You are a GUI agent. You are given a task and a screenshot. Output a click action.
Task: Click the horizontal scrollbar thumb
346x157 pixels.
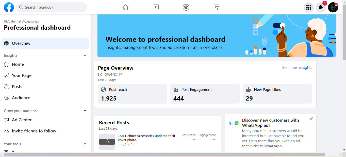[x=164, y=154]
